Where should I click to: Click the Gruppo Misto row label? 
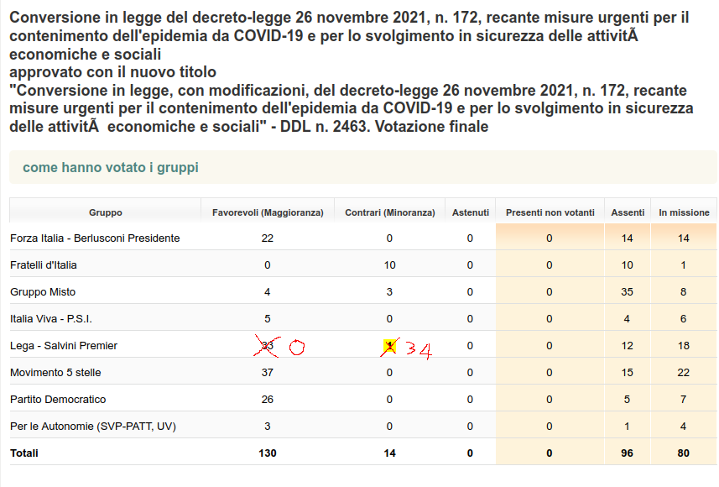coord(43,292)
